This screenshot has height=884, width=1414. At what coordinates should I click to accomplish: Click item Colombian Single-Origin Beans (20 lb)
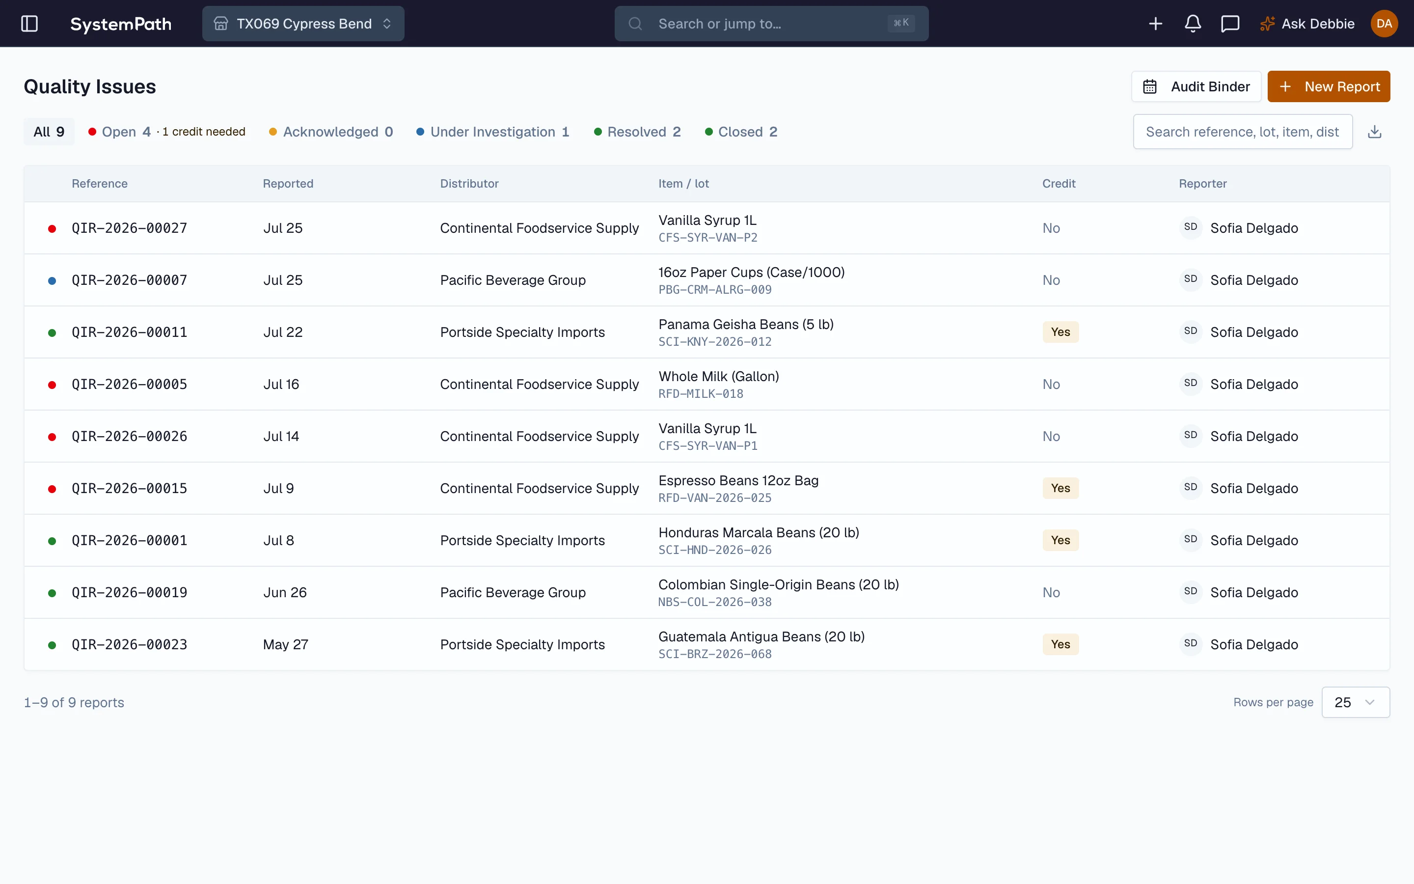[x=778, y=584]
